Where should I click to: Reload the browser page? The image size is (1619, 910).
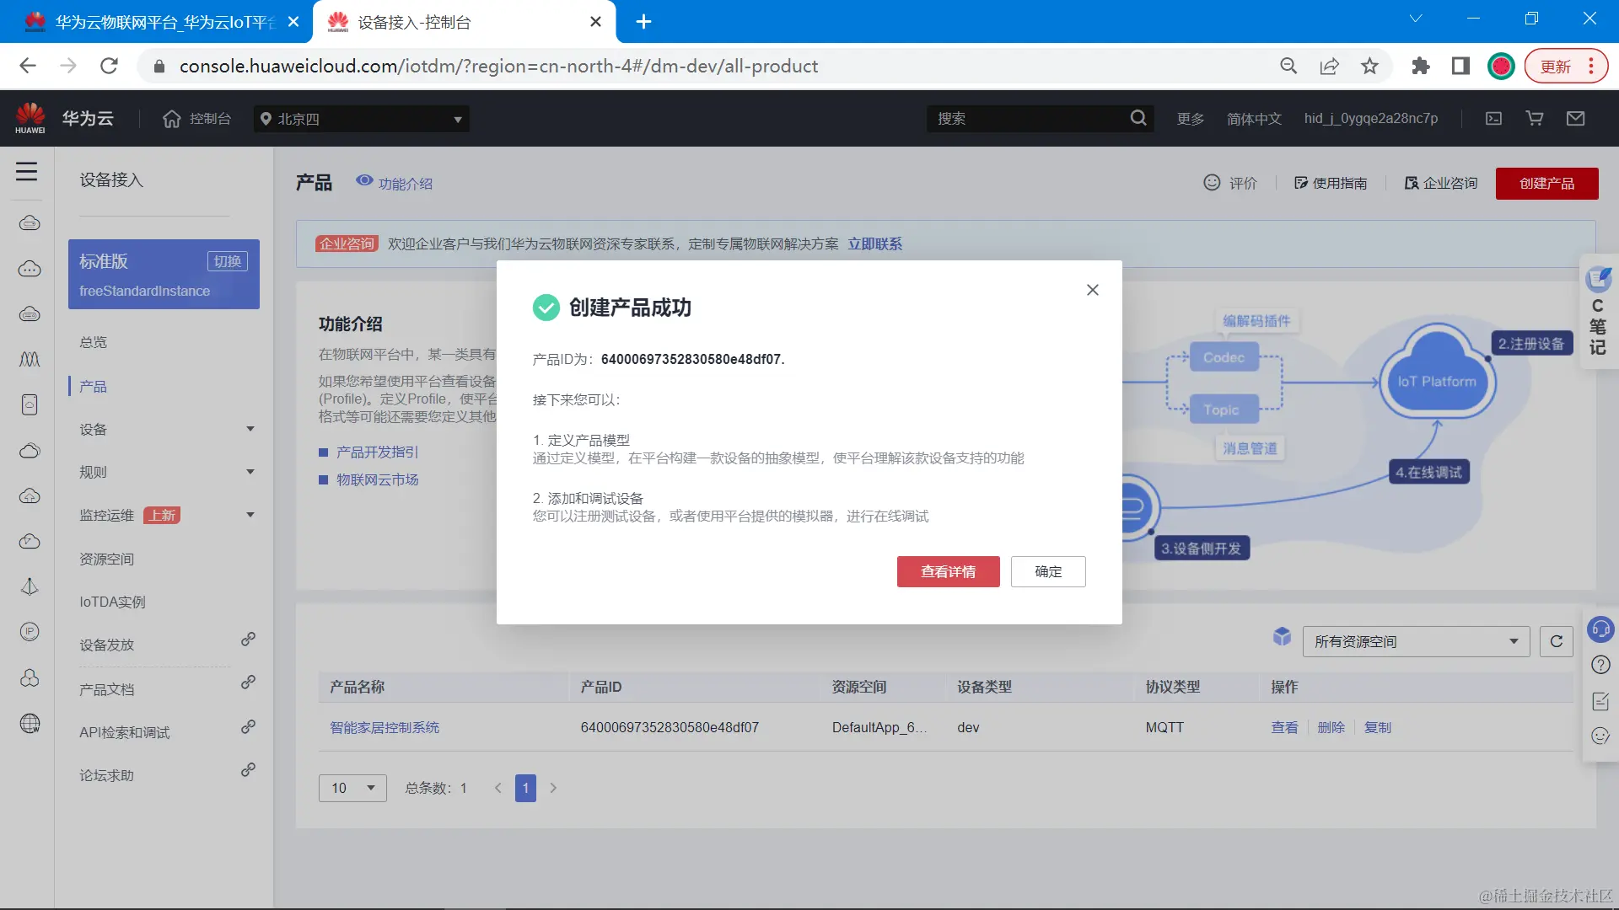point(109,66)
